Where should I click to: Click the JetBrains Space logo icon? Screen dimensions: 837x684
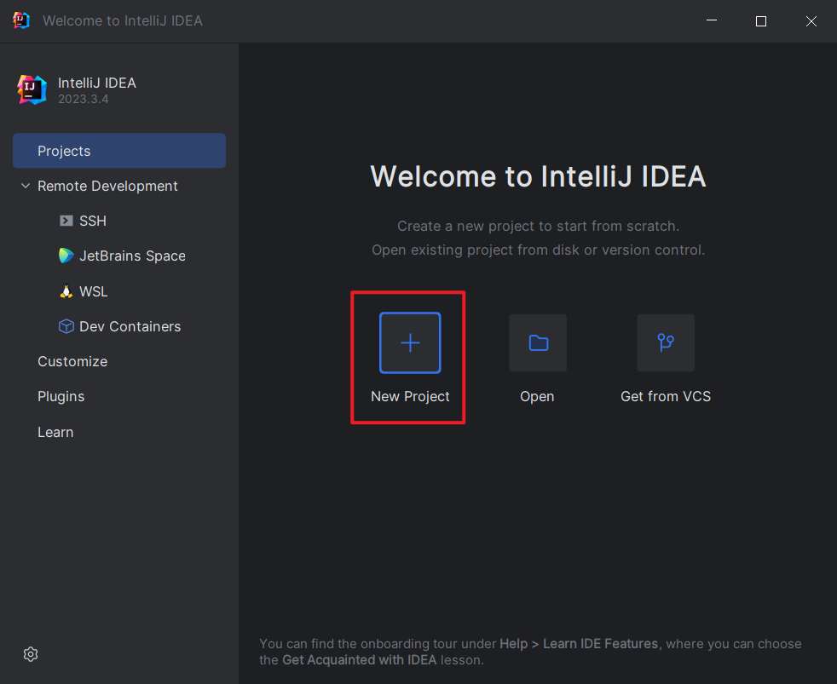coord(66,256)
